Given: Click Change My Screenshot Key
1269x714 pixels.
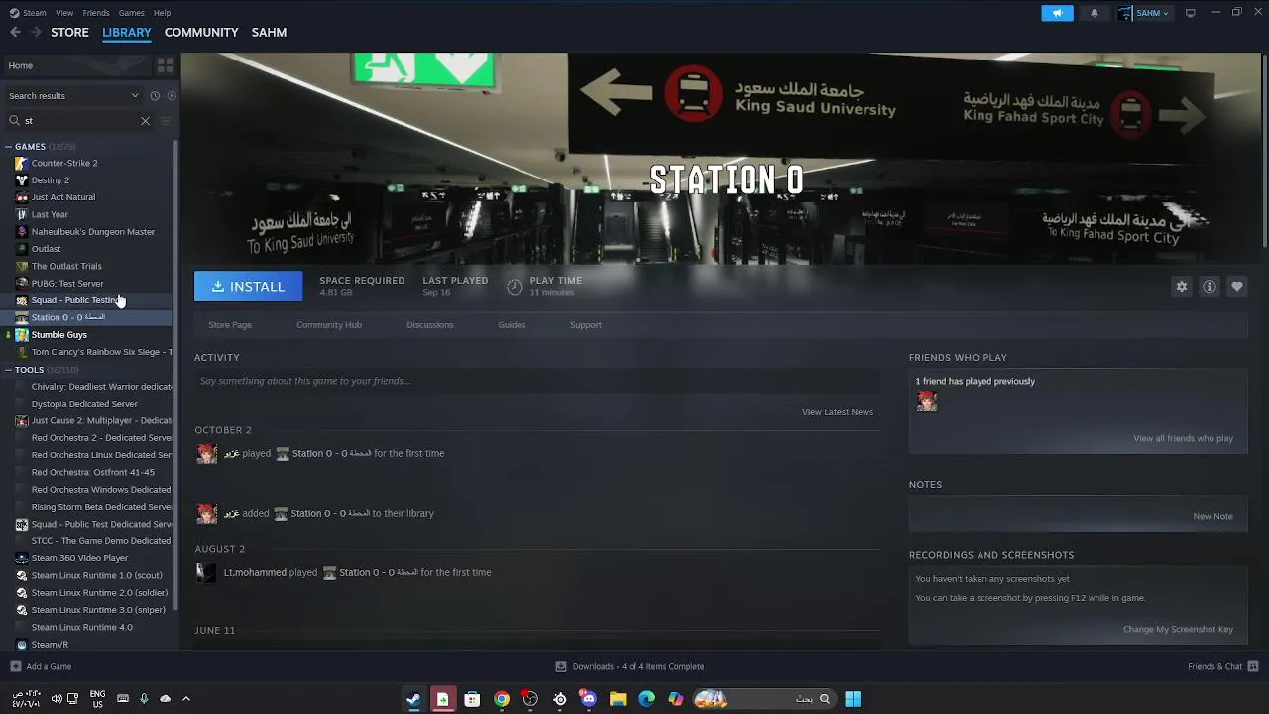Looking at the screenshot, I should coord(1178,629).
